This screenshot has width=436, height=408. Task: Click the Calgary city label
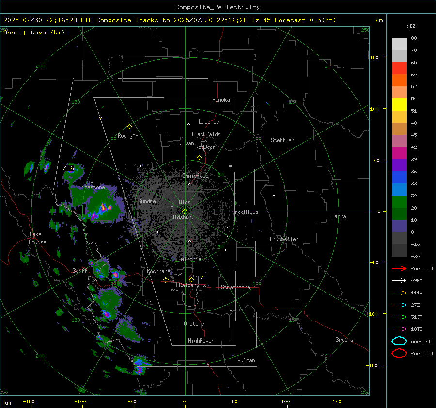pyautogui.click(x=189, y=285)
